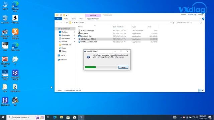Open the orange Manager desktop shortcut
The height and width of the screenshot is (120, 214).
click(x=15, y=33)
